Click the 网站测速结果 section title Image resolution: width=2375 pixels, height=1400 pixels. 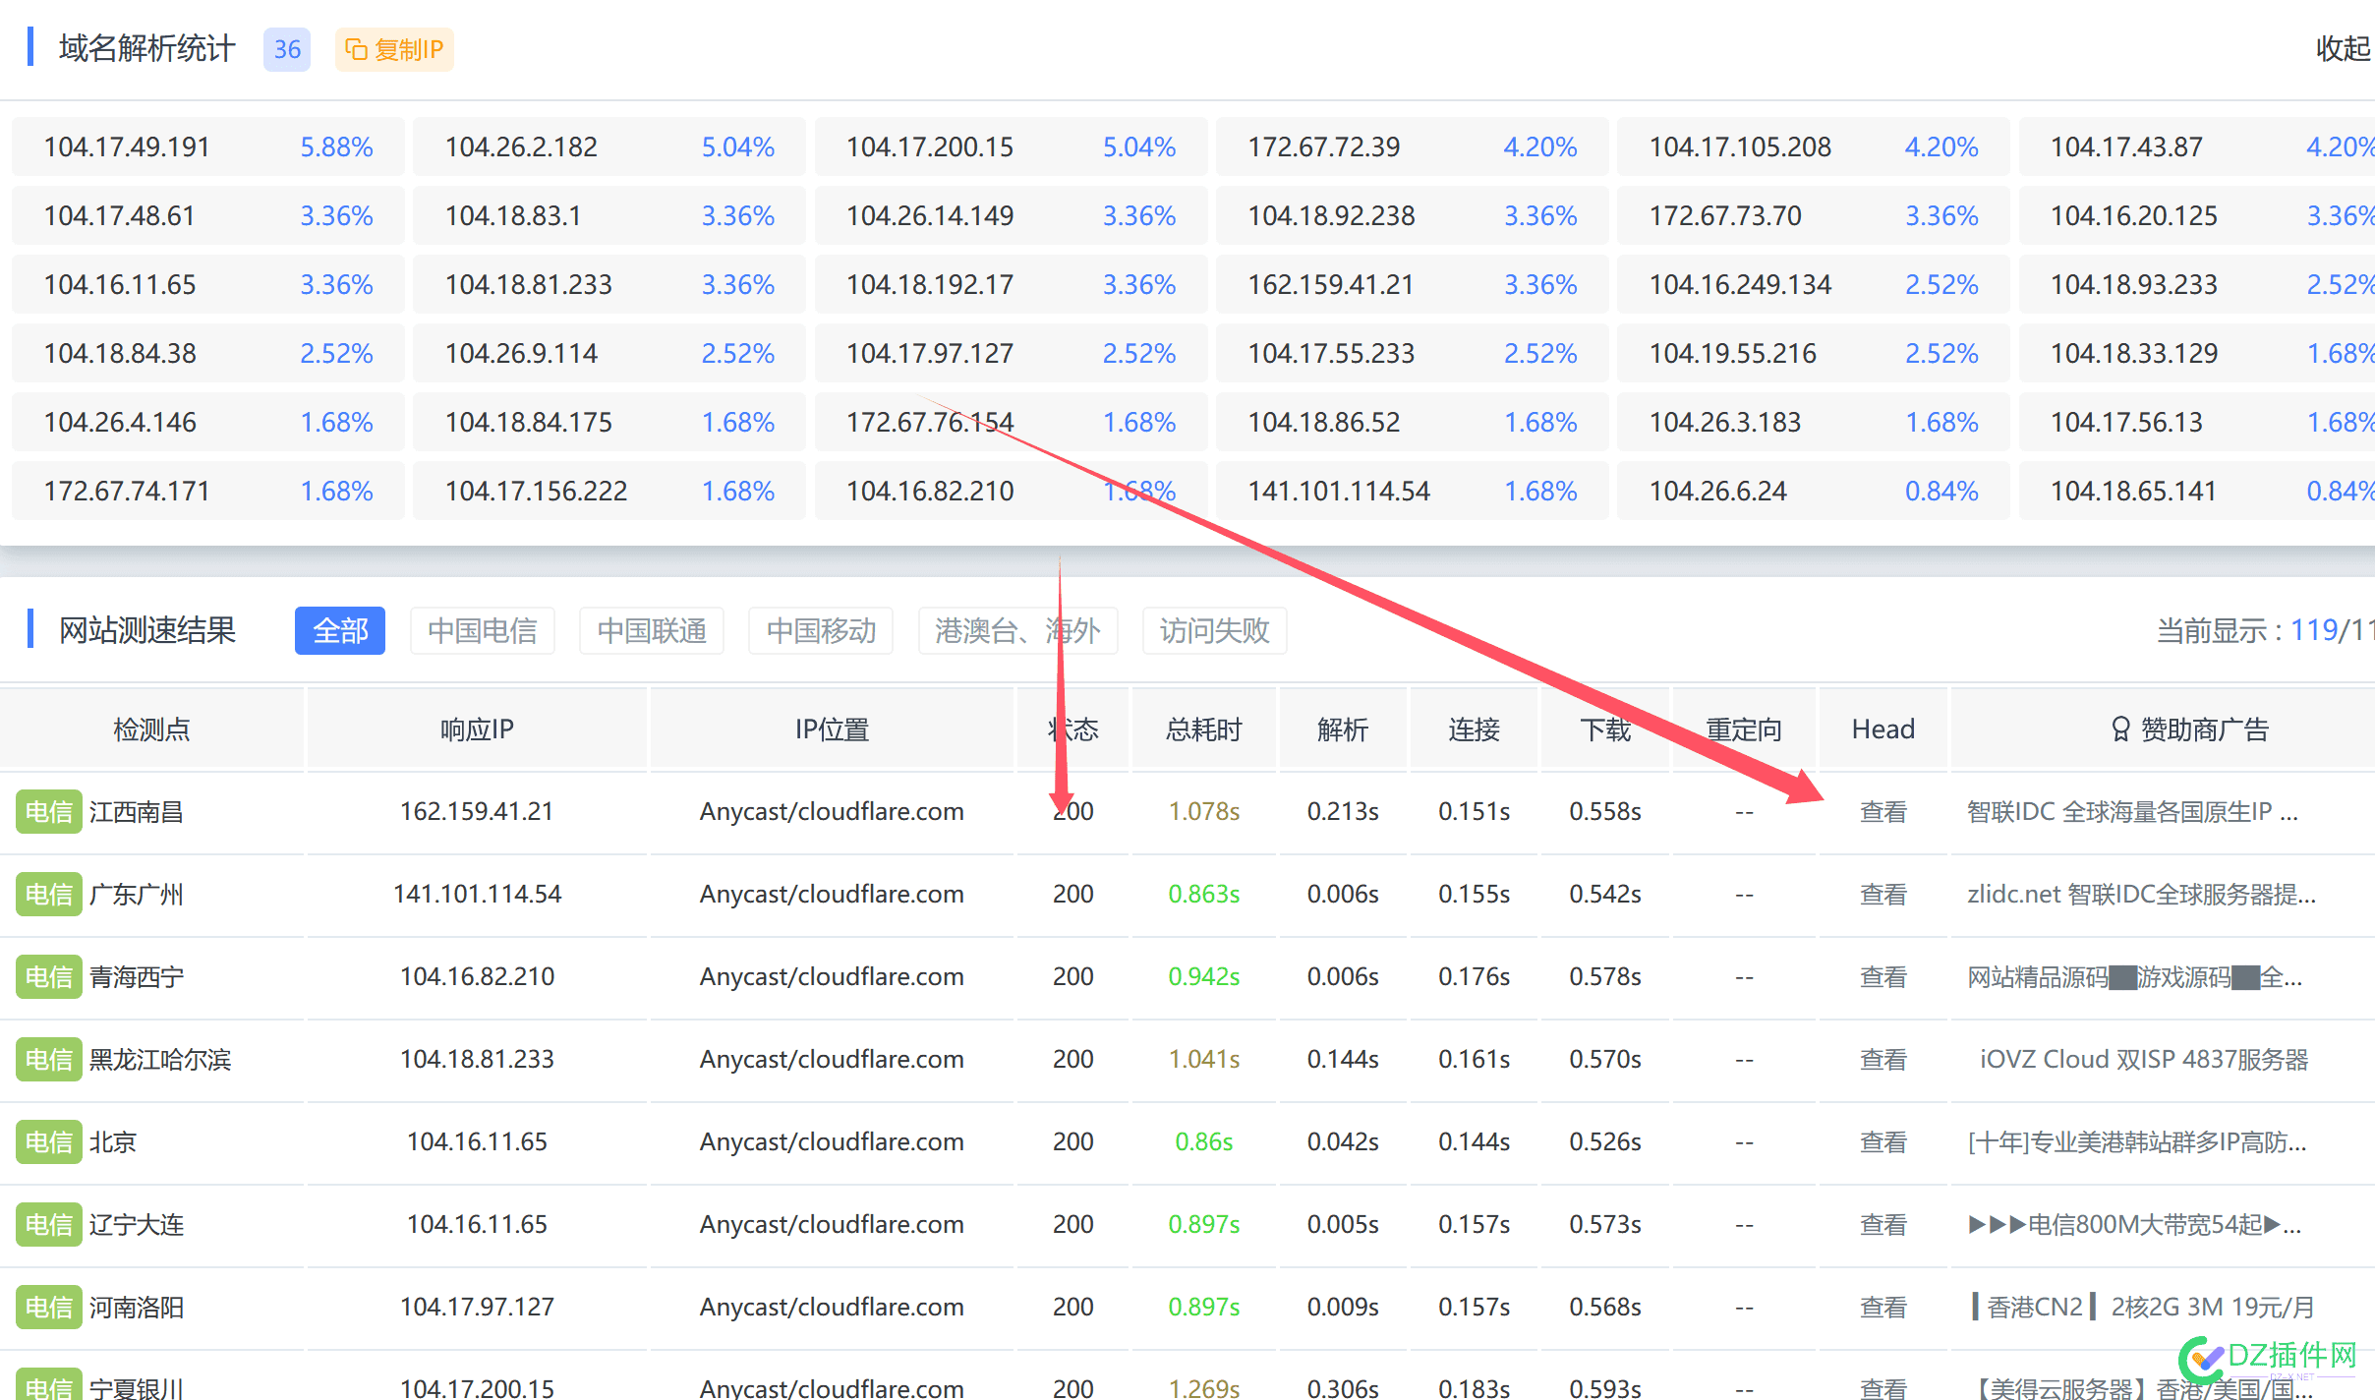click(x=146, y=630)
